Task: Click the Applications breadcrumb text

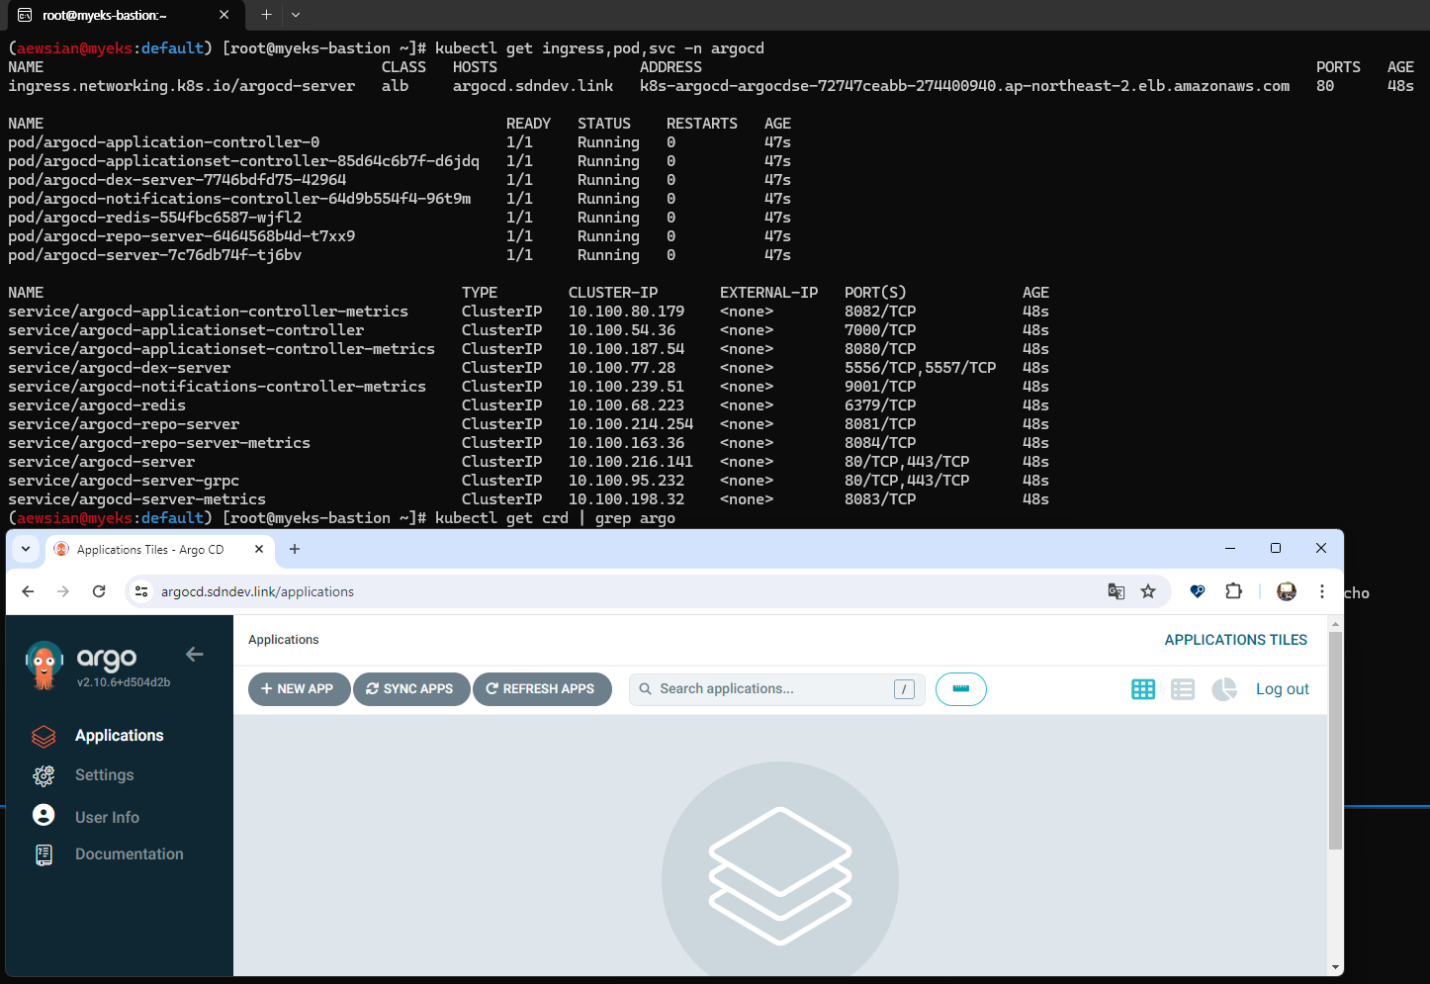Action: [x=284, y=640]
